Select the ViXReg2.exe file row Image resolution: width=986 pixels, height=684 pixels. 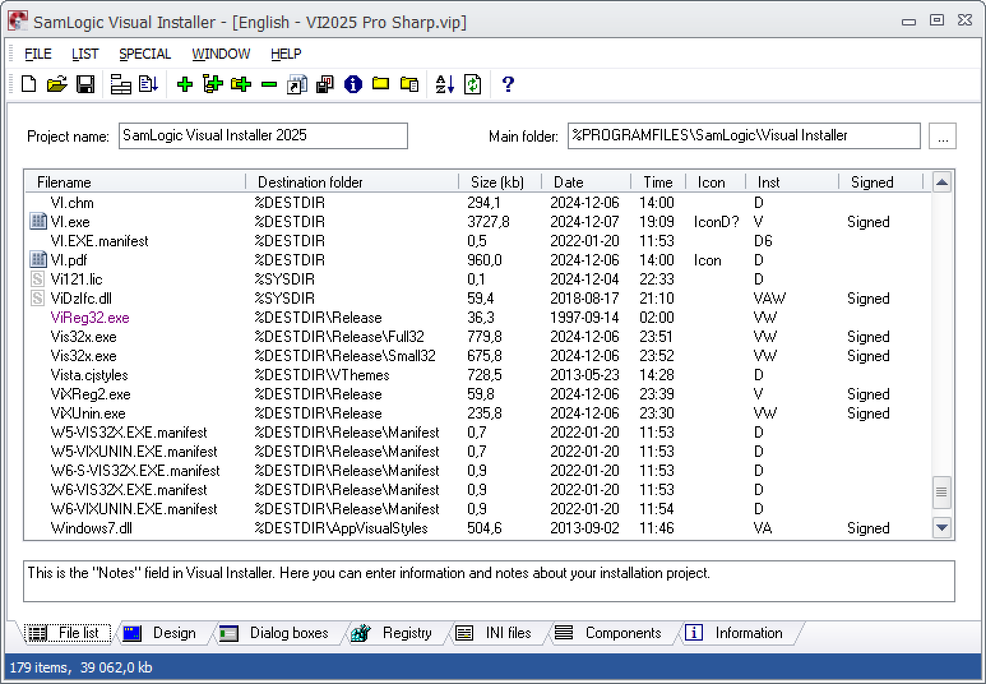pyautogui.click(x=478, y=394)
